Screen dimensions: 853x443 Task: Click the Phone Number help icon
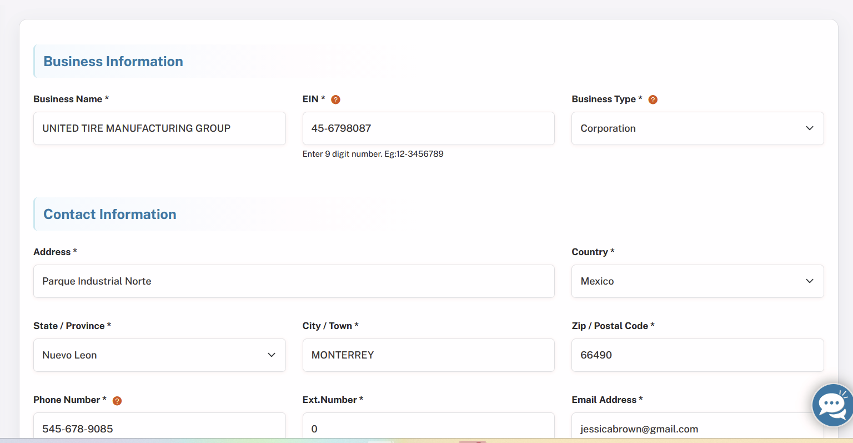117,401
